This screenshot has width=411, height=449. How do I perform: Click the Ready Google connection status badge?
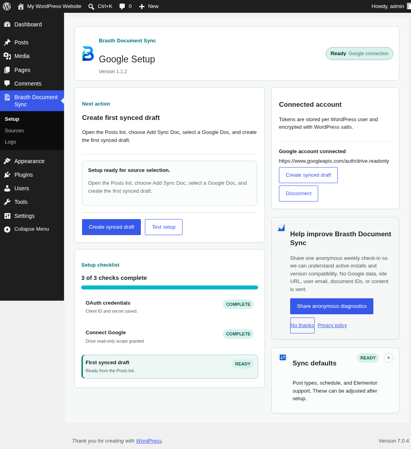click(359, 54)
